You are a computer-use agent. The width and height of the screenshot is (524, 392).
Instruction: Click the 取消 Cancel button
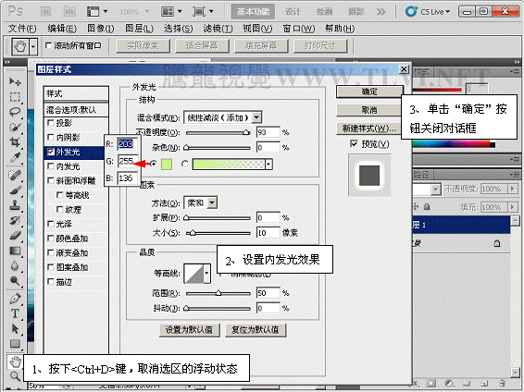369,110
